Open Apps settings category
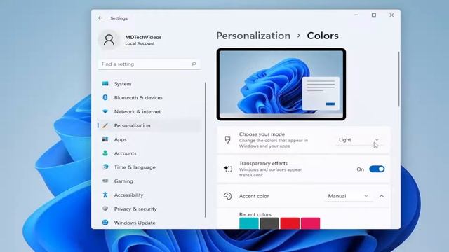 click(x=149, y=139)
